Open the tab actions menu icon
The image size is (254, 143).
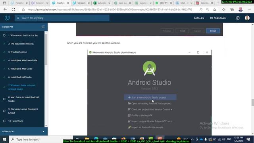(x=4, y=3)
